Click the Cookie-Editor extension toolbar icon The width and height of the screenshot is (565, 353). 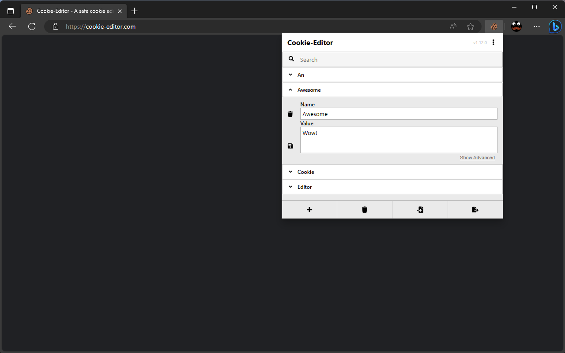[x=494, y=26]
